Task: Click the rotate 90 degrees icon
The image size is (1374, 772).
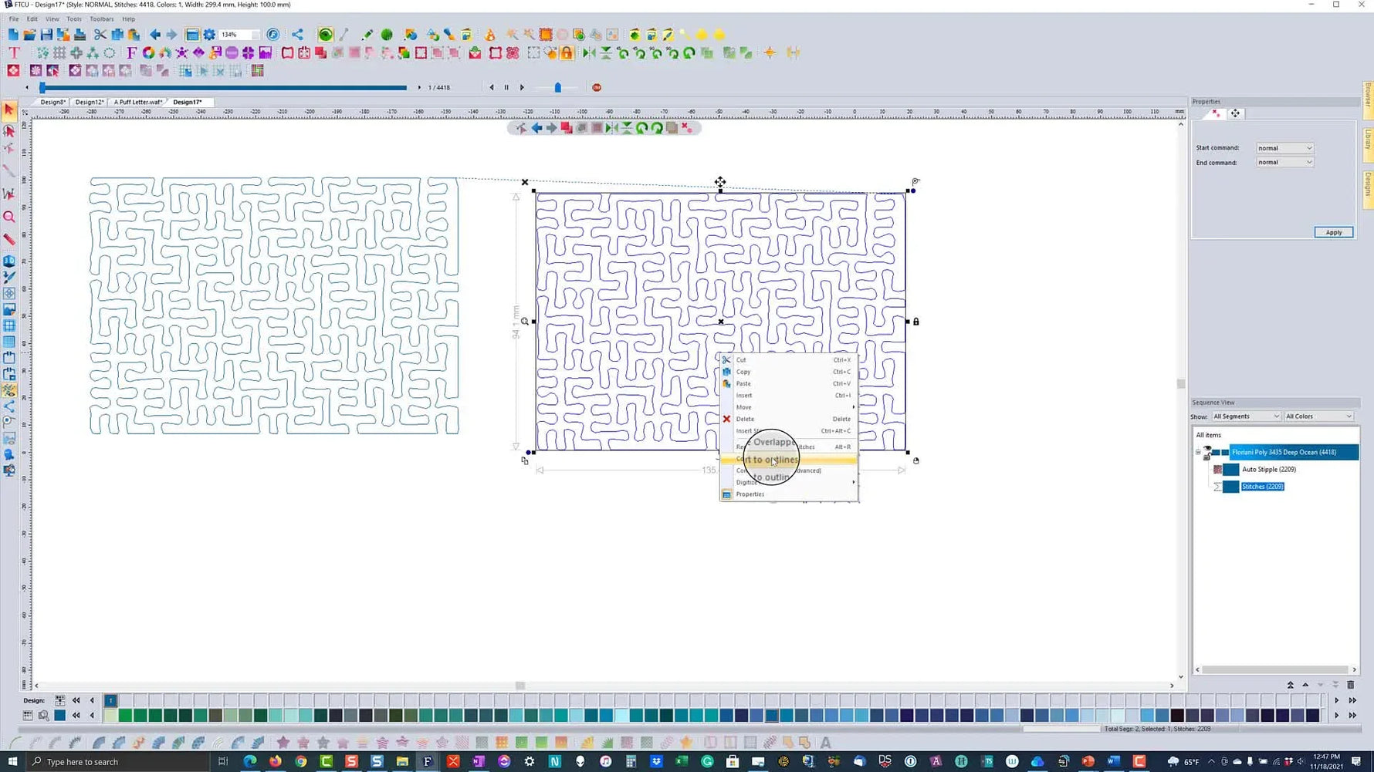Action: [x=656, y=53]
